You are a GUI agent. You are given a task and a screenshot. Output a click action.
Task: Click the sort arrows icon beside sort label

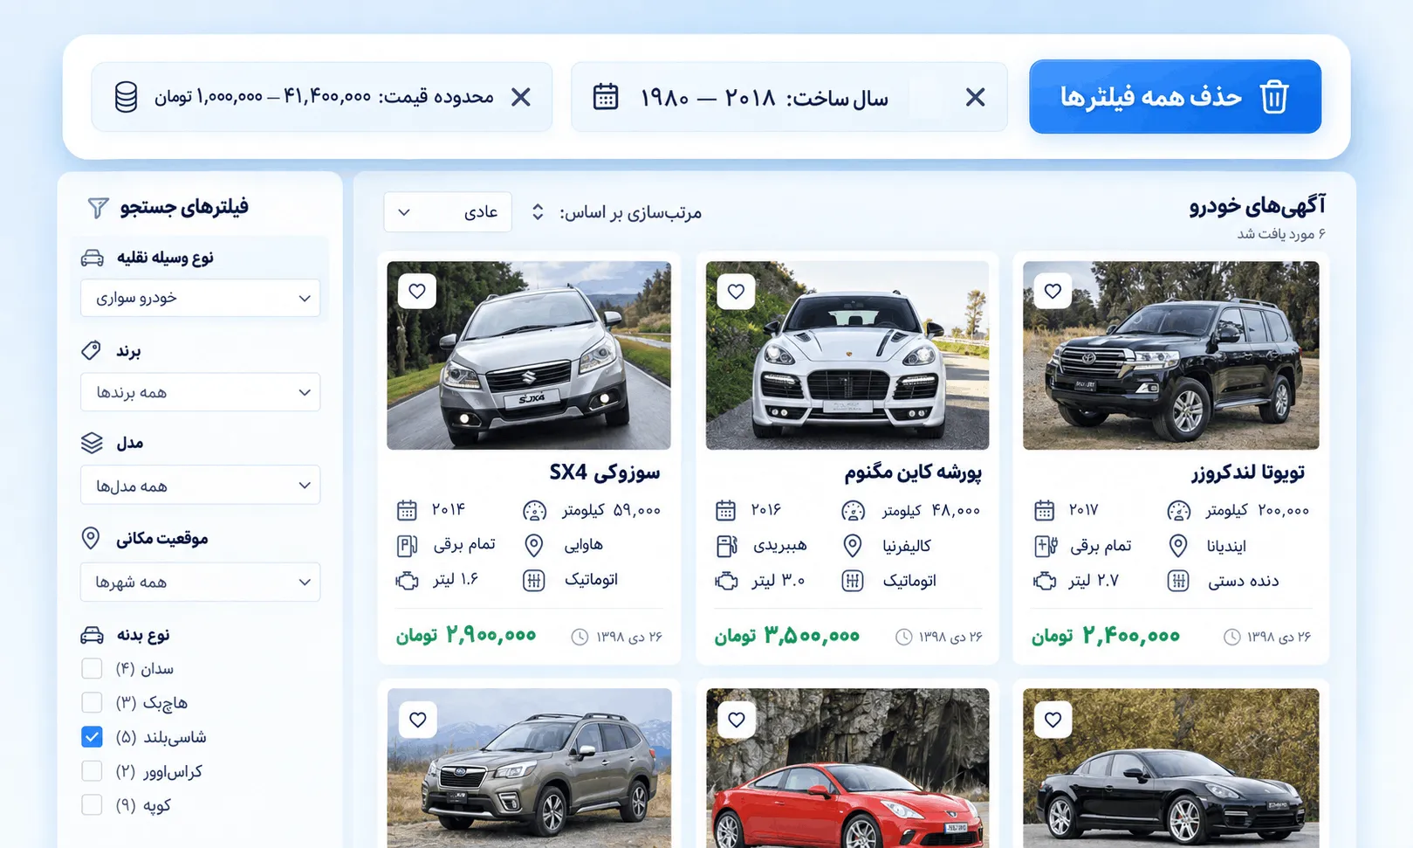(x=538, y=212)
